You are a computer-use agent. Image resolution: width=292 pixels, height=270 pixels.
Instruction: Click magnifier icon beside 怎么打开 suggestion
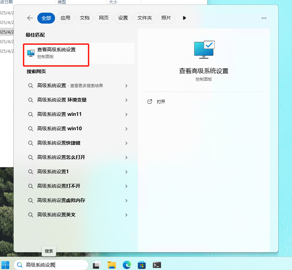point(30,158)
